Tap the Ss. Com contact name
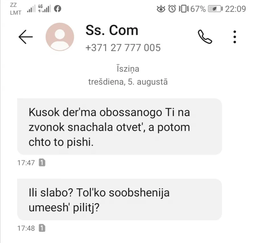This screenshot has height=243, width=256. [x=112, y=30]
